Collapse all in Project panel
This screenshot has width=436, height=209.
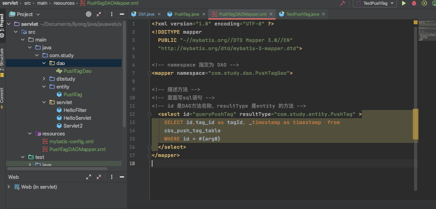pyautogui.click(x=99, y=14)
